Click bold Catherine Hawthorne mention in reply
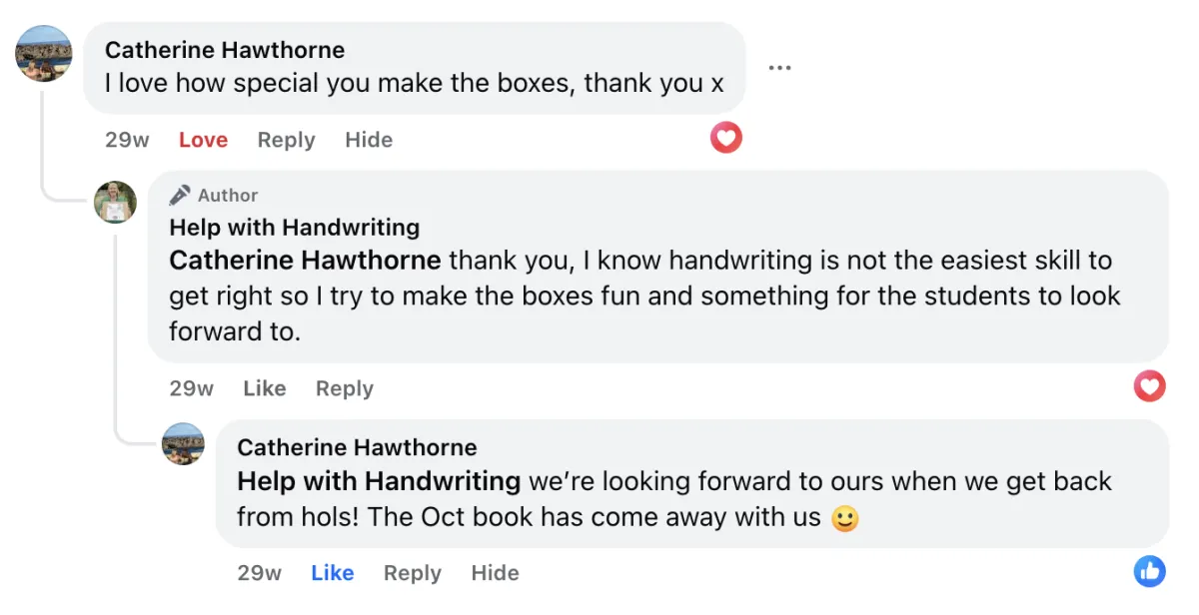1199x615 pixels. (x=305, y=261)
